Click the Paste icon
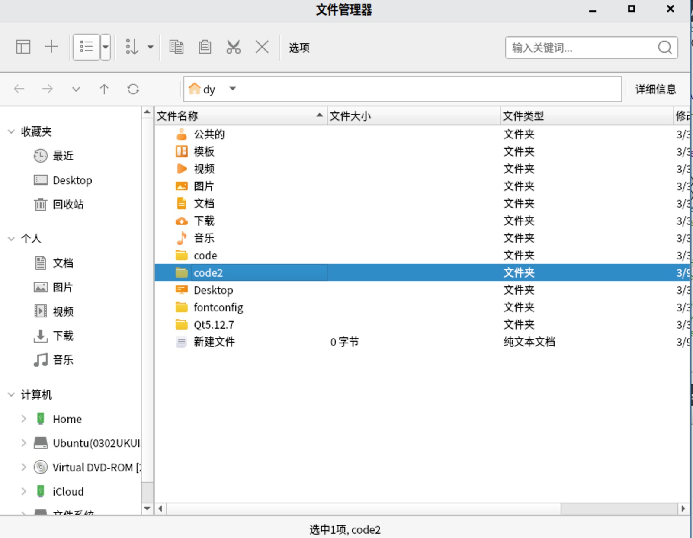693x538 pixels. click(204, 47)
